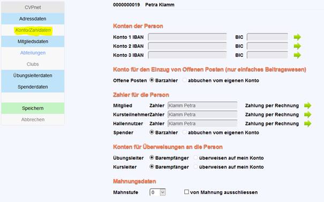This screenshot has height=202, width=324.
Task: Click the green arrow beside Konto 2 BIC
Action: point(297,46)
